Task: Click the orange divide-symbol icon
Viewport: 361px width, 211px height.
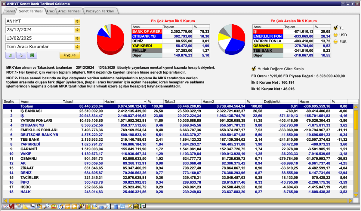Action: [x=67, y=206]
